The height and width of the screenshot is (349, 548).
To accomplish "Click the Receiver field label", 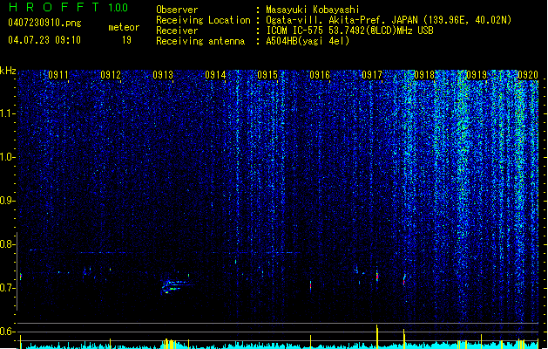I will [177, 31].
